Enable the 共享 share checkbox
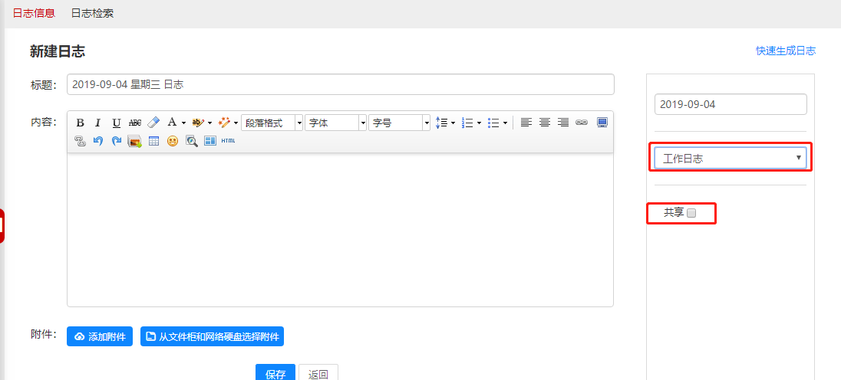 pos(691,213)
